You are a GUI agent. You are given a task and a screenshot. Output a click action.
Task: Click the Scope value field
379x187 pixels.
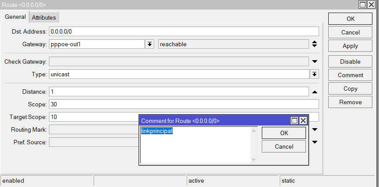(184, 105)
